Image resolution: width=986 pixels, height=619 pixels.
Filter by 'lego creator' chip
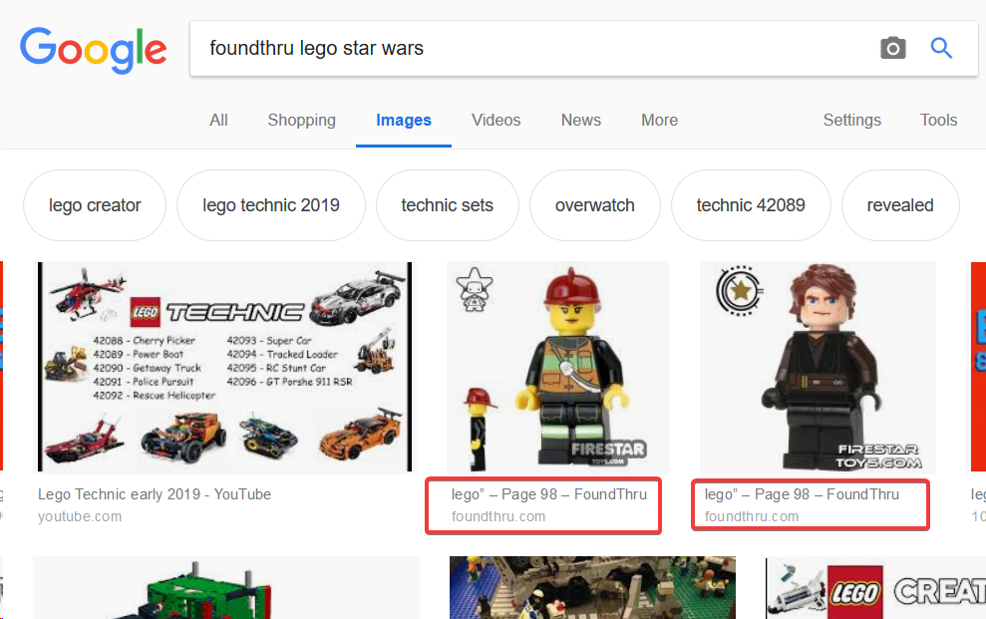point(95,205)
